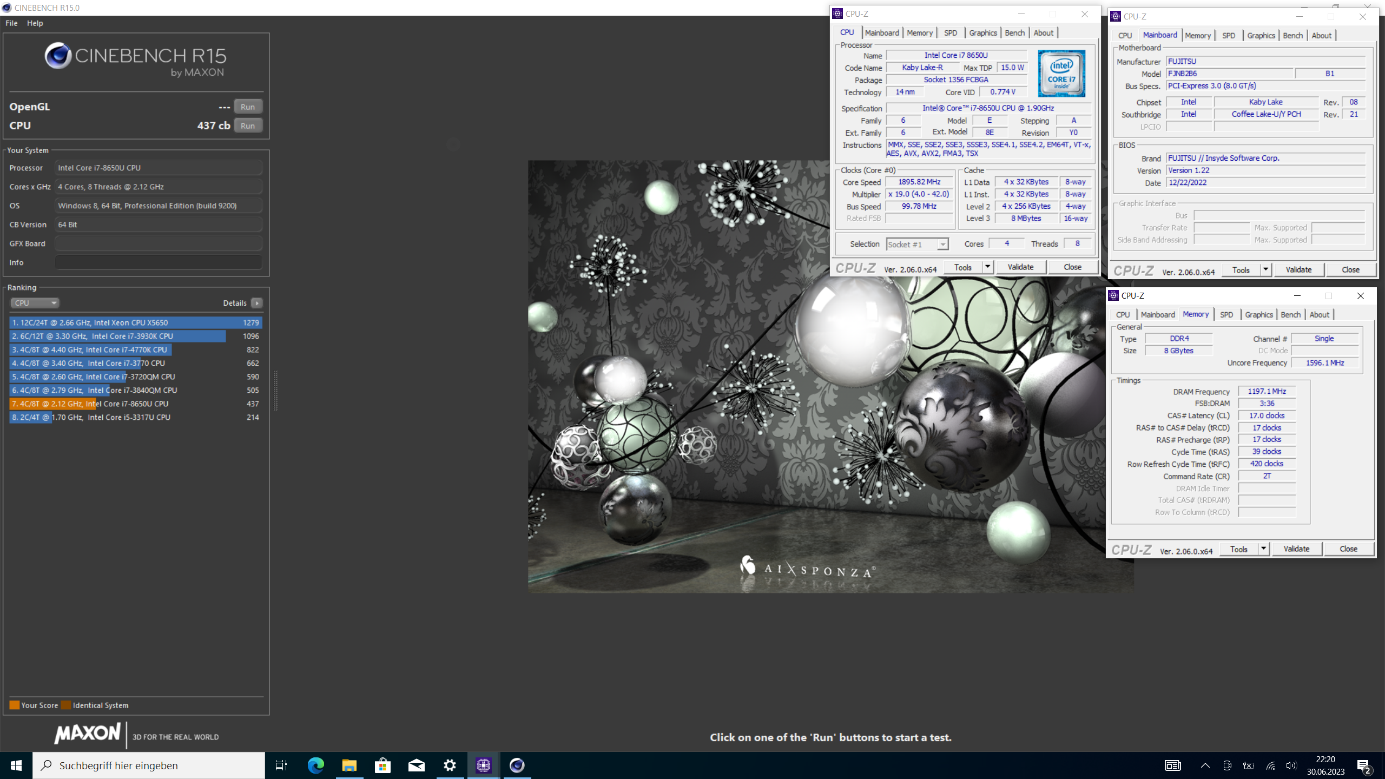Open Mail app from taskbar

point(416,765)
